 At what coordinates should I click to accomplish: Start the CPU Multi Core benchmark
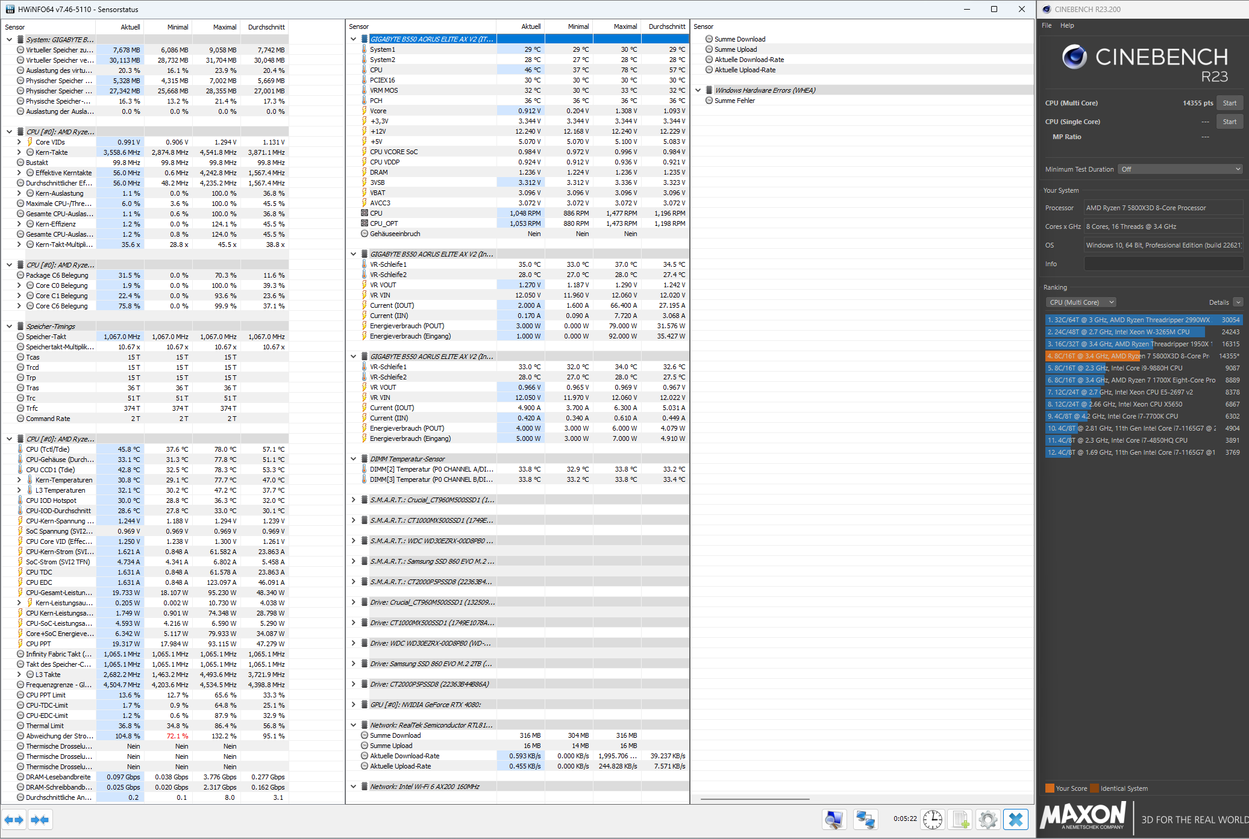[1229, 103]
